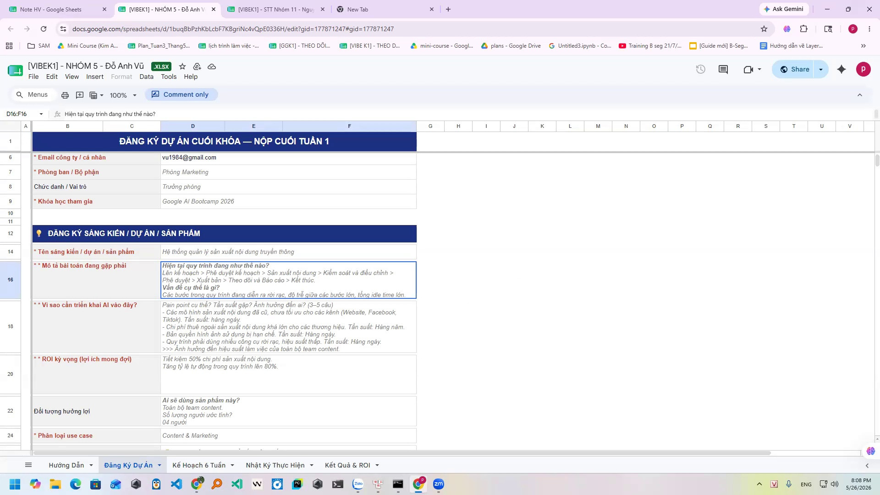Image resolution: width=880 pixels, height=495 pixels.
Task: Show more bookmarks with the overflow chevron
Action: [x=863, y=46]
